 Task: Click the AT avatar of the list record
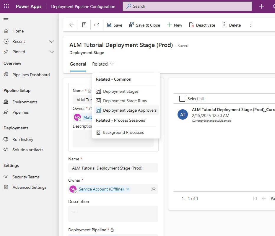183,115
